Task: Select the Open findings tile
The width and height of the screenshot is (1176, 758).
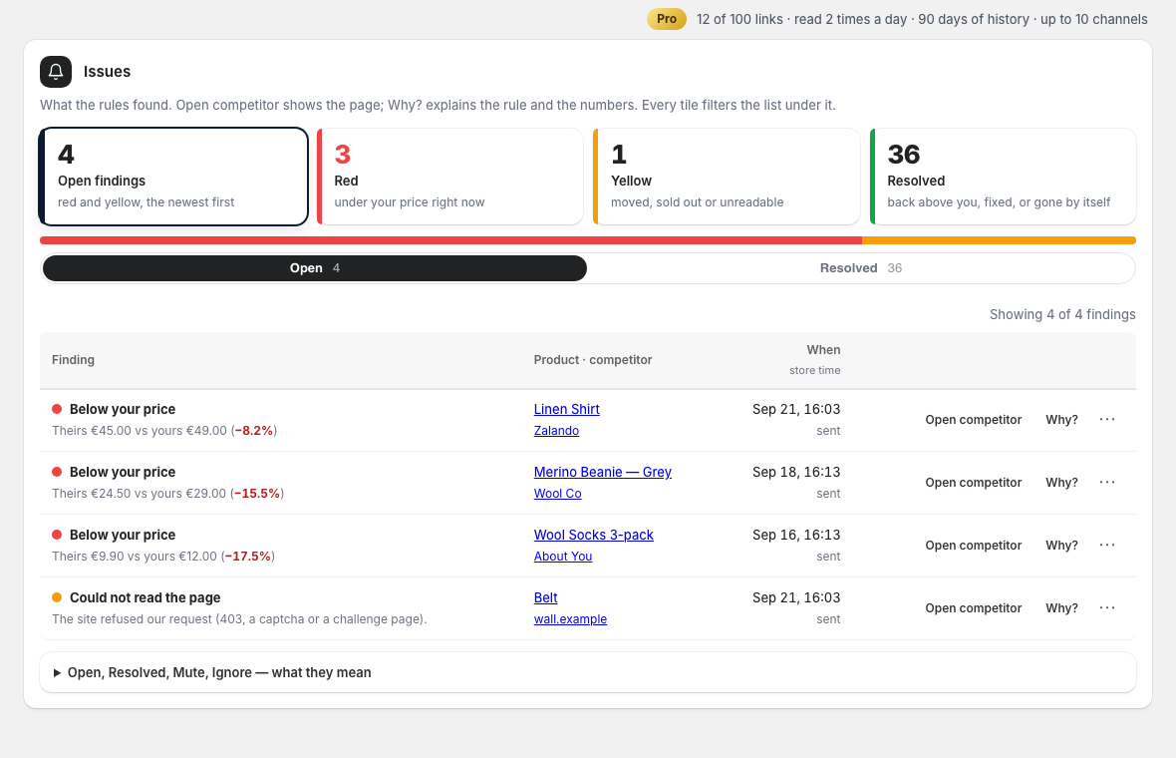Action: tap(174, 177)
